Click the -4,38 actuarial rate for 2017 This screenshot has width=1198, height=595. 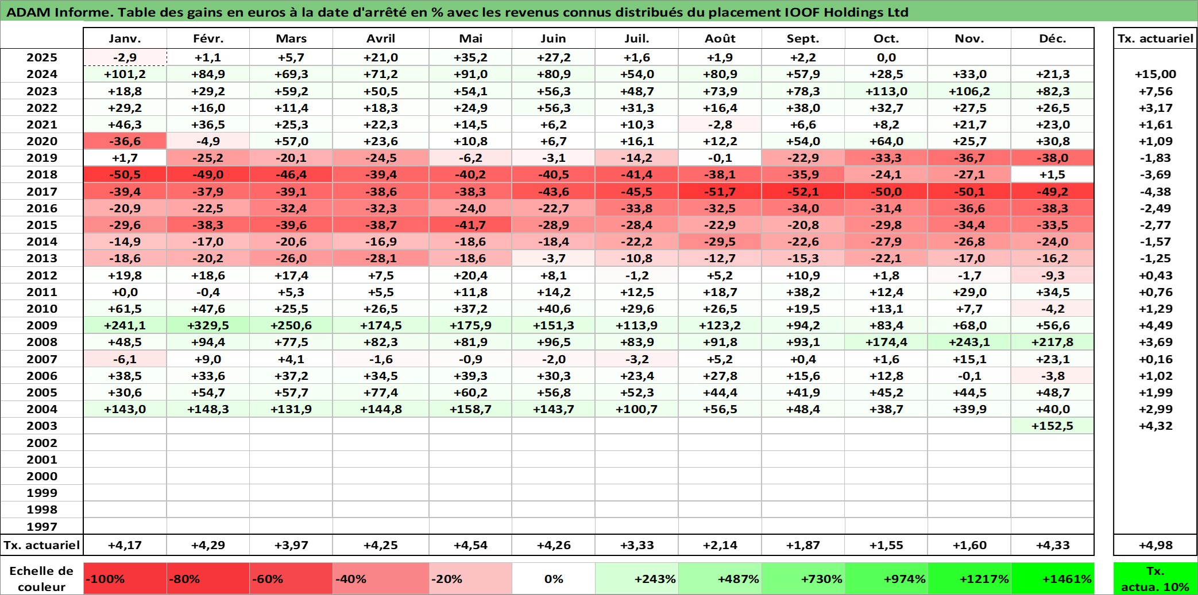click(x=1155, y=192)
